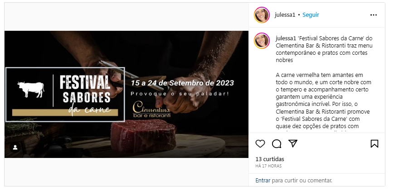This screenshot has height=191, width=394.
Task: Click the festival date text on image
Action: (x=182, y=83)
